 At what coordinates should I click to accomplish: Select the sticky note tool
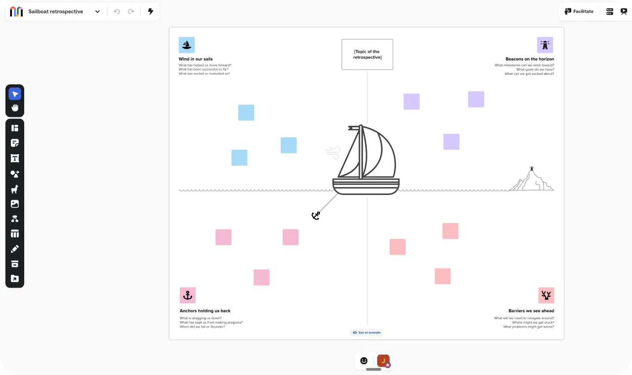pyautogui.click(x=15, y=144)
